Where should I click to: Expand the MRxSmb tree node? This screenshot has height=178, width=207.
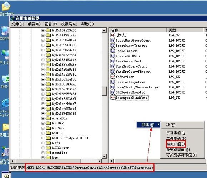point(43,128)
